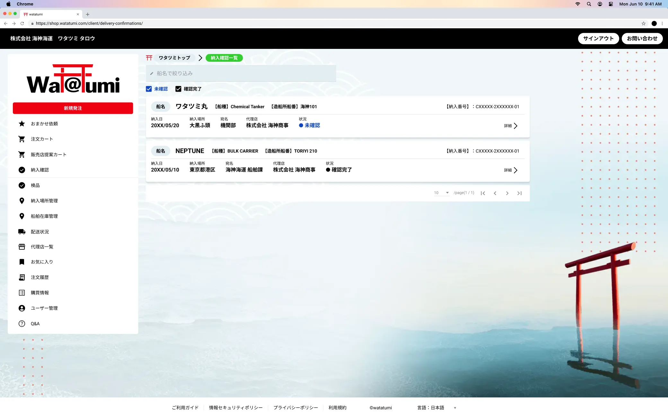
Task: Open Q&A help question-mark icon
Action: point(22,324)
